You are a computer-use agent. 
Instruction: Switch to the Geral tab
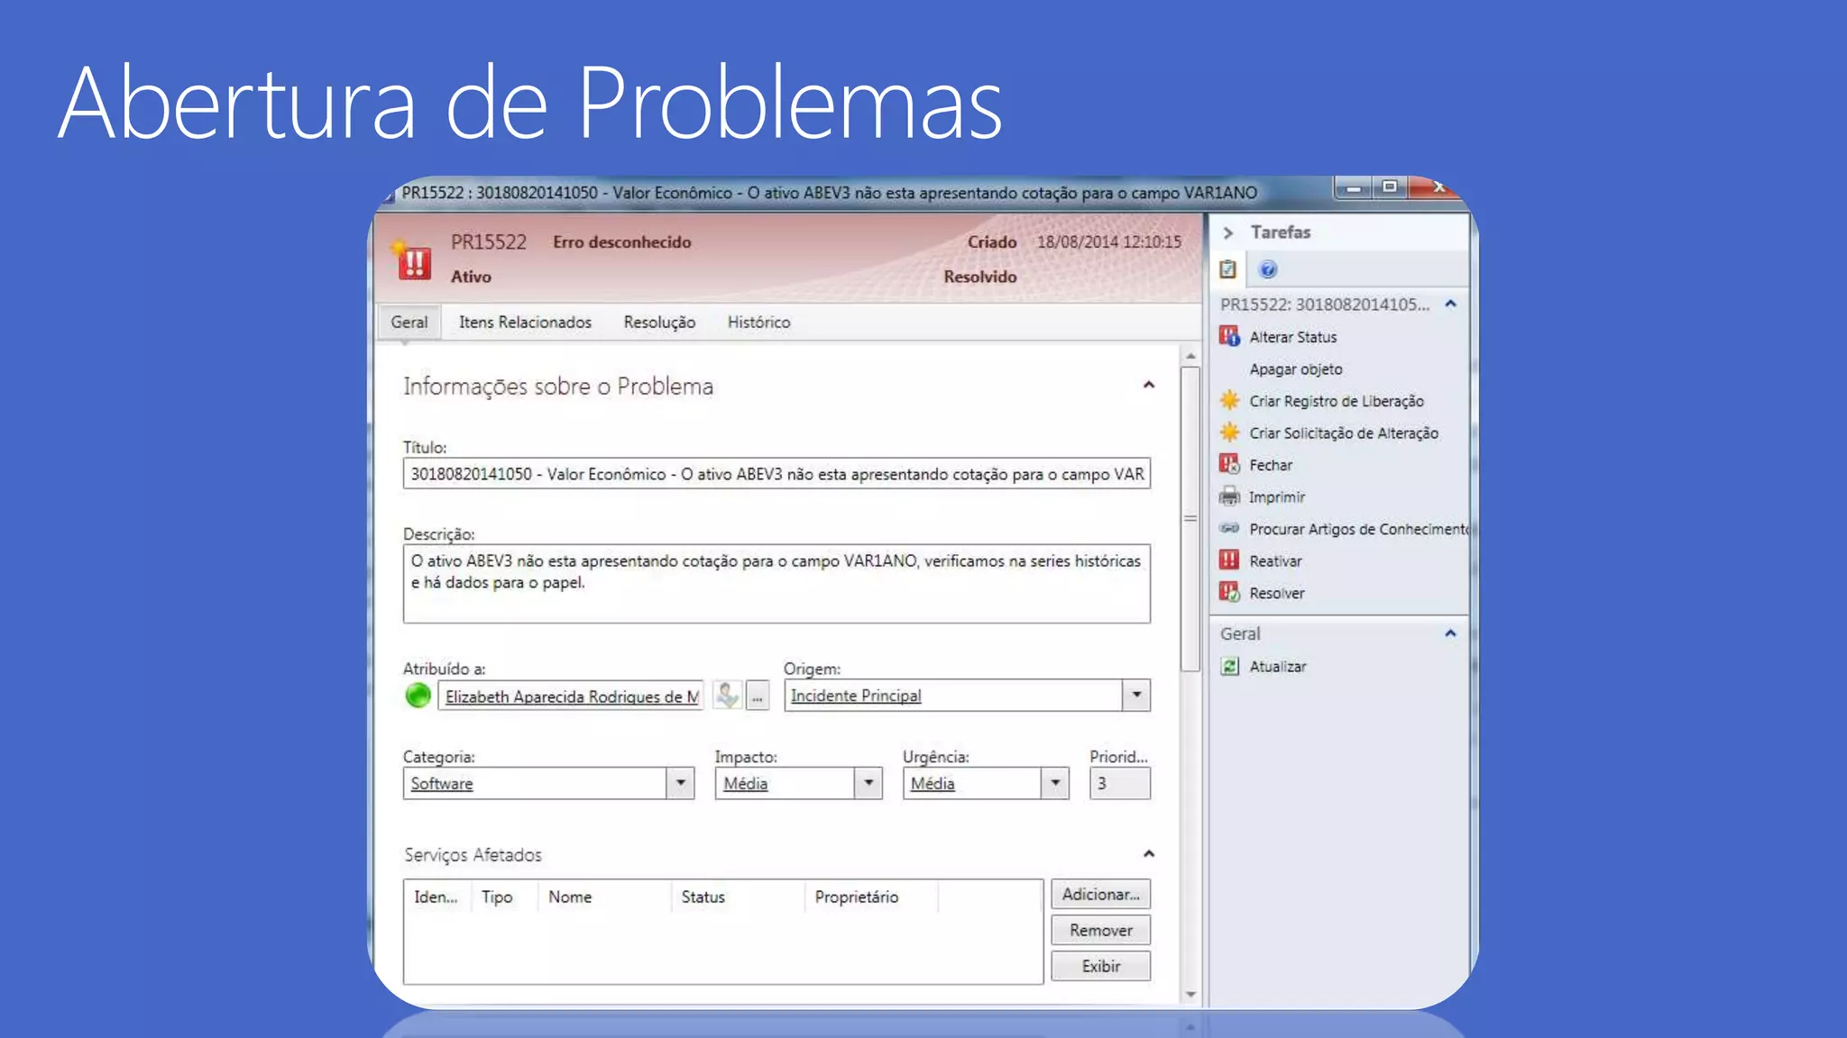[x=409, y=323]
